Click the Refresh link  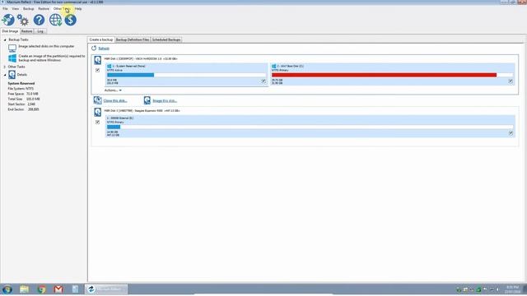pos(104,49)
